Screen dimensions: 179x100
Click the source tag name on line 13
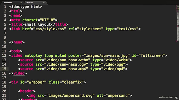pyautogui.click(x=27, y=60)
